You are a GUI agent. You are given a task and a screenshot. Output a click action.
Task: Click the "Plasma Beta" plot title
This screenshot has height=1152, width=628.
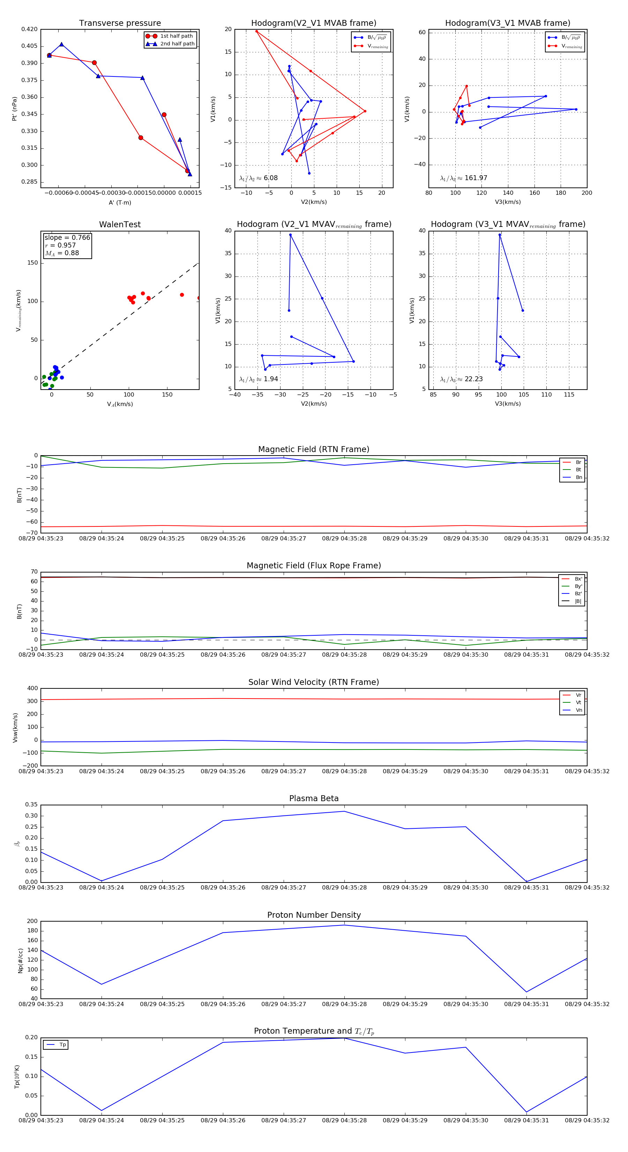(x=313, y=799)
